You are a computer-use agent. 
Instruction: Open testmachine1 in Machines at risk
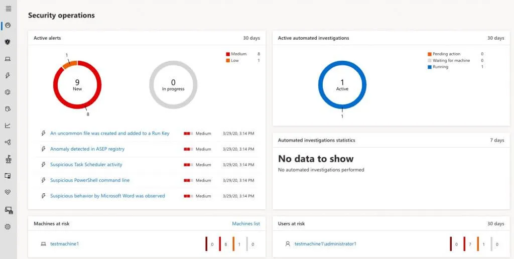click(x=64, y=244)
